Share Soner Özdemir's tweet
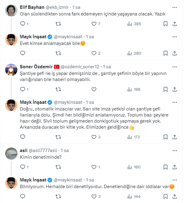This screenshot has height=203, width=184. click(175, 89)
